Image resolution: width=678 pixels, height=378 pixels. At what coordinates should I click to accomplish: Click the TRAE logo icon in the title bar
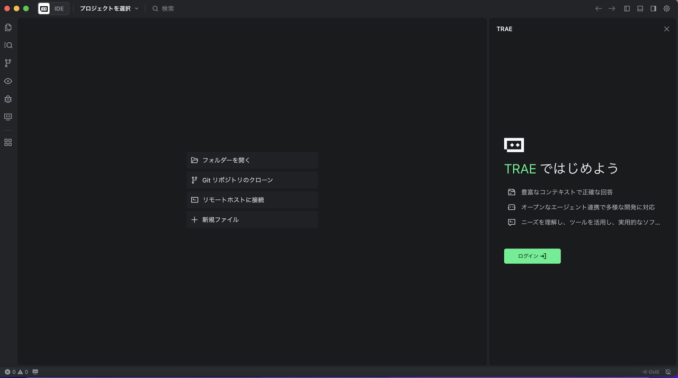[44, 8]
